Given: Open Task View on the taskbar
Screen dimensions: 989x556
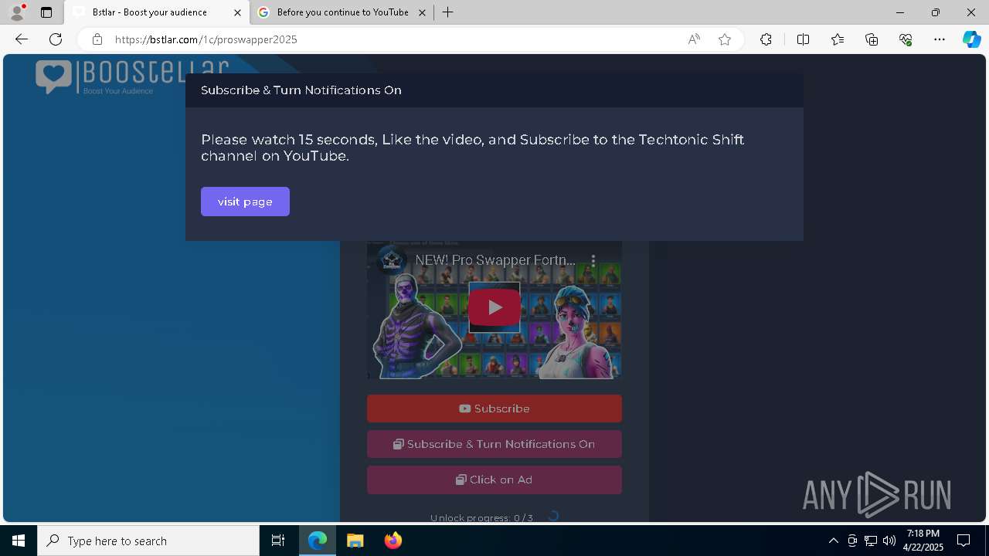Looking at the screenshot, I should pos(278,541).
